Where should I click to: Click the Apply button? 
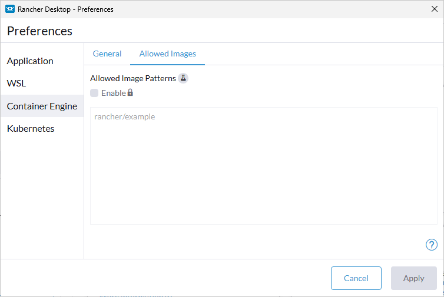point(413,278)
